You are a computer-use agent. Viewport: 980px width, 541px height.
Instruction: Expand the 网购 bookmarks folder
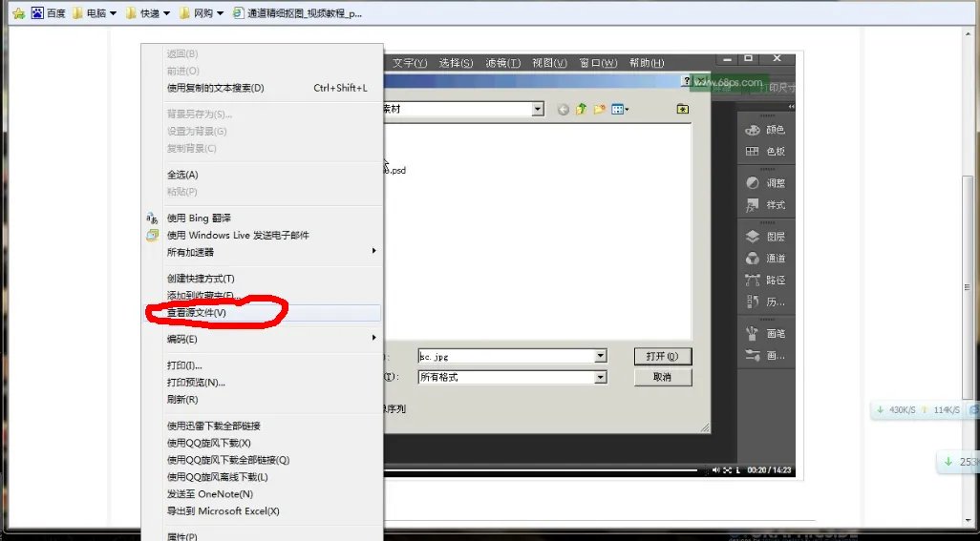[x=201, y=12]
